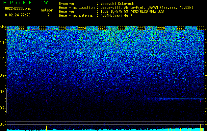Click the A504HB(yagi 4el) antenna value

pyautogui.click(x=116, y=15)
